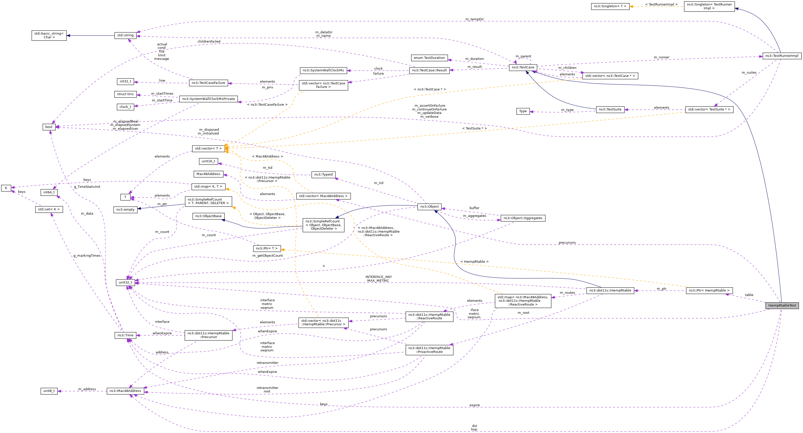Open the ns3::ObjectBase node
The width and height of the screenshot is (803, 433).
(x=208, y=216)
